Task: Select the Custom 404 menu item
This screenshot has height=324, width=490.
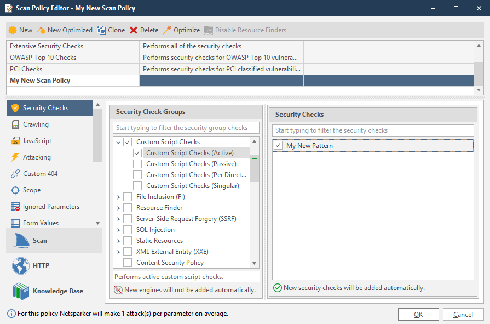Action: coord(40,174)
